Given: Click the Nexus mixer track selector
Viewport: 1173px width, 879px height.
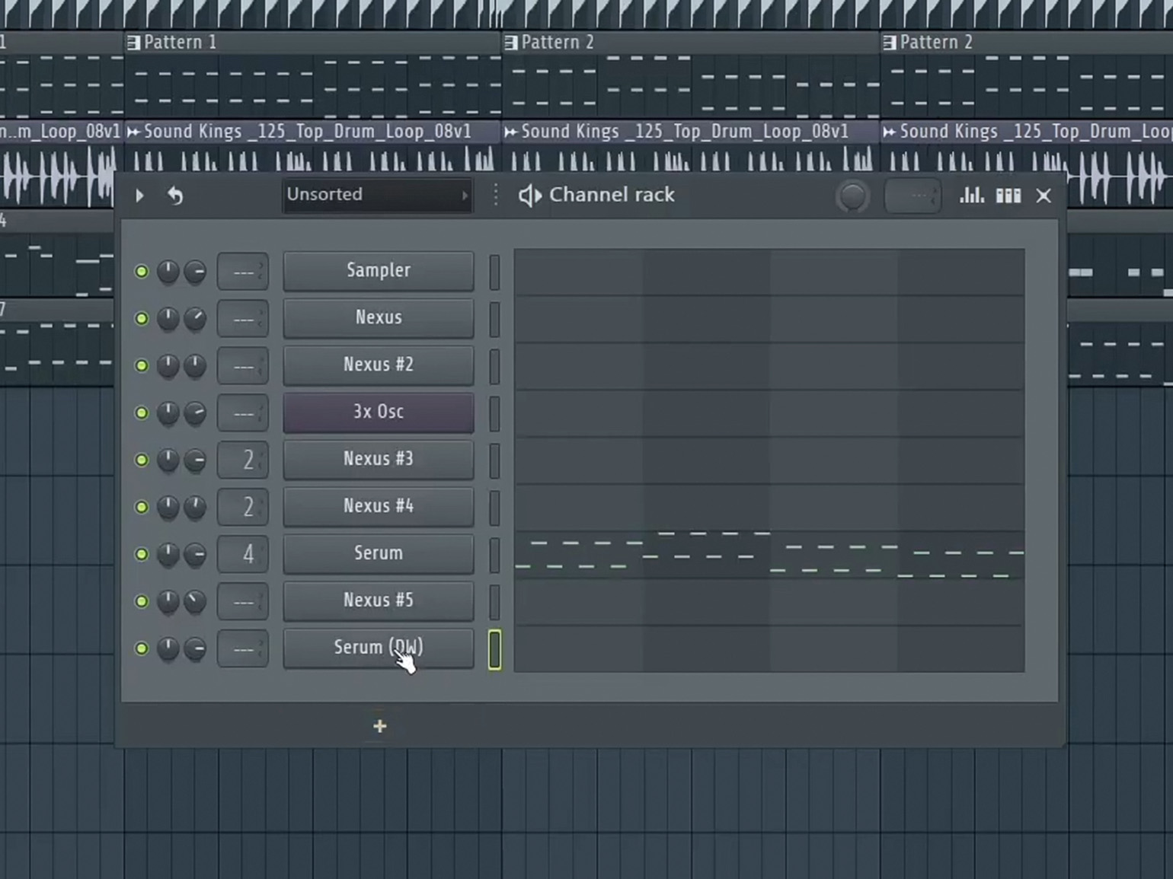Looking at the screenshot, I should click(243, 319).
